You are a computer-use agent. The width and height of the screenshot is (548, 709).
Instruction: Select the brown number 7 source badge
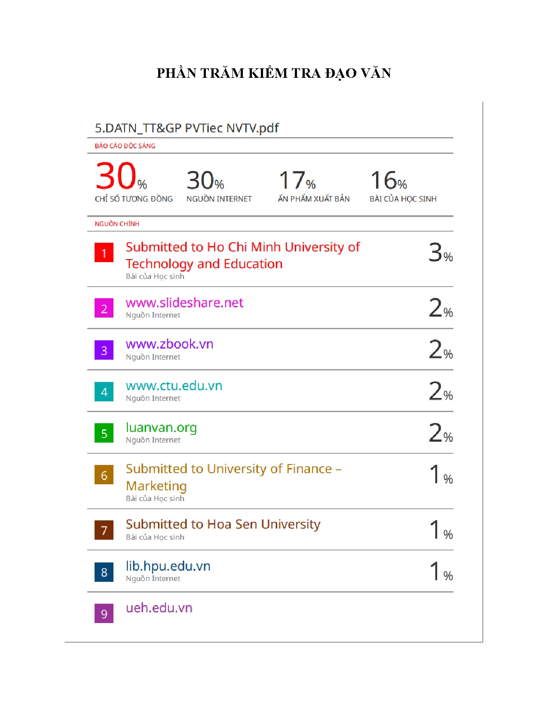pyautogui.click(x=104, y=530)
